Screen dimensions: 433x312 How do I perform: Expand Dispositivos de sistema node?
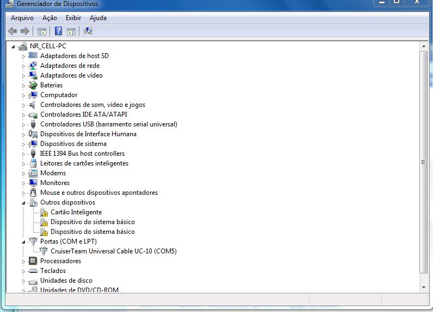coord(23,144)
